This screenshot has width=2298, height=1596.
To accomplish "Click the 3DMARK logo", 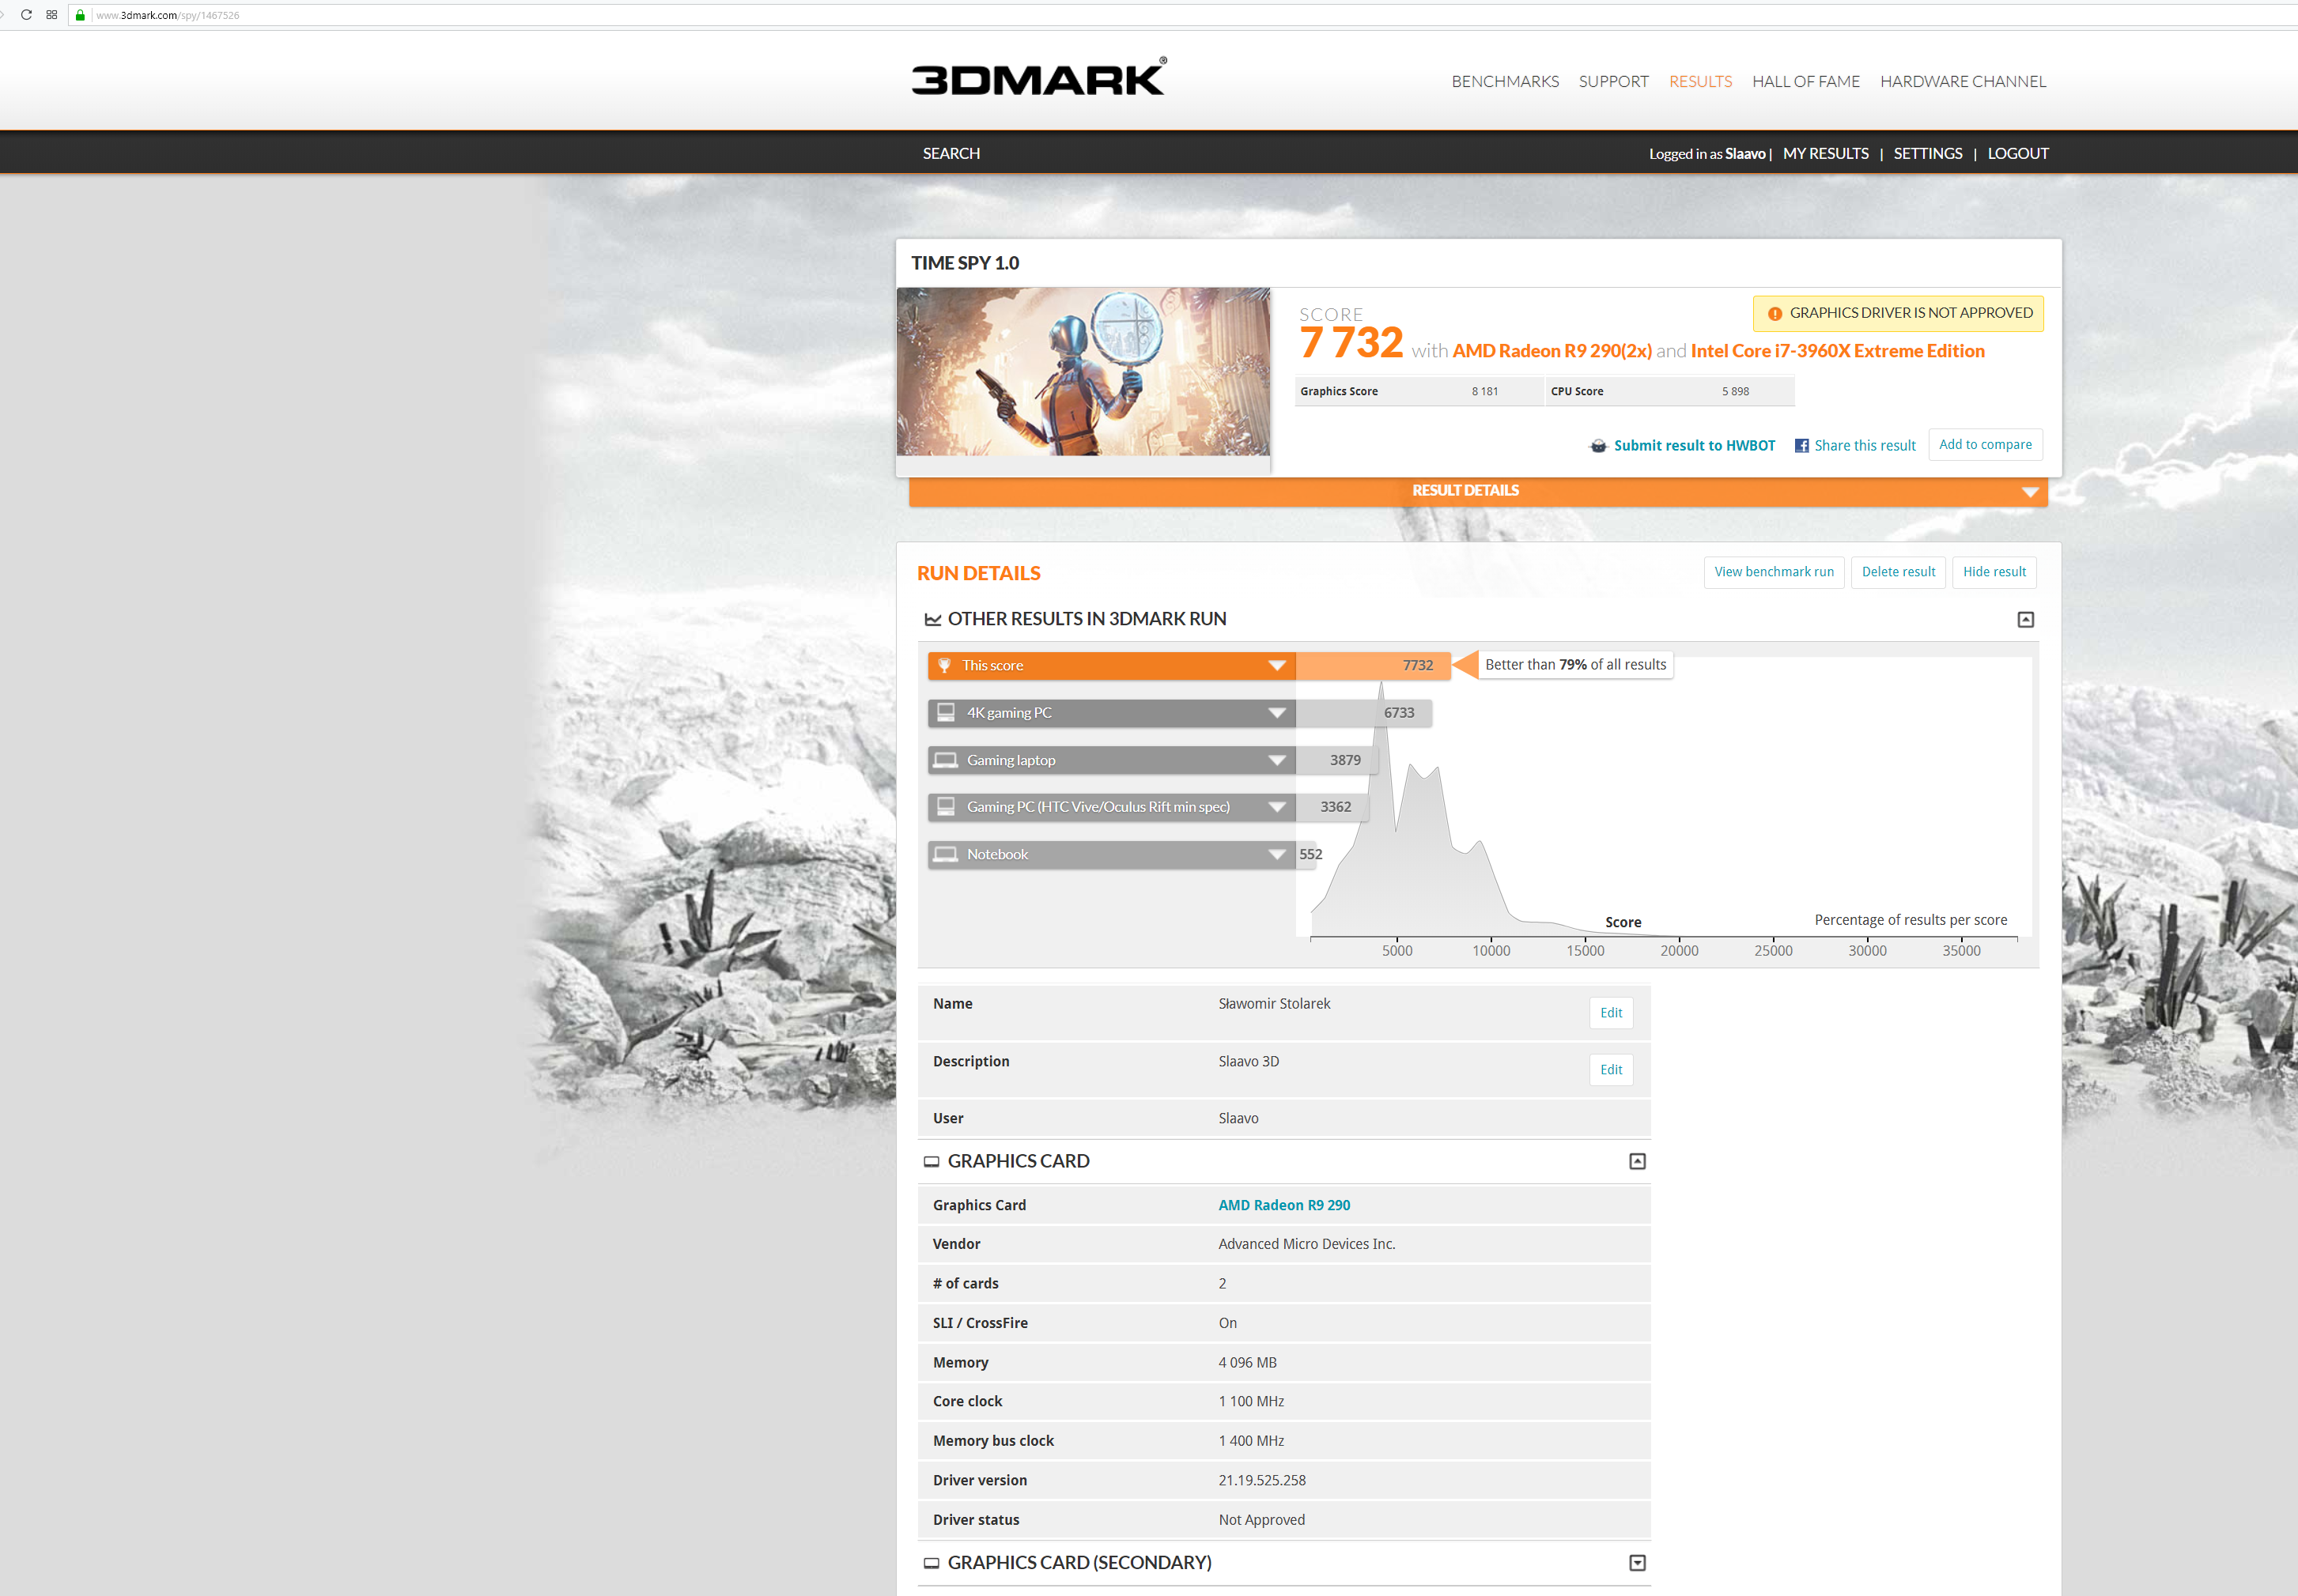I will pyautogui.click(x=1038, y=77).
